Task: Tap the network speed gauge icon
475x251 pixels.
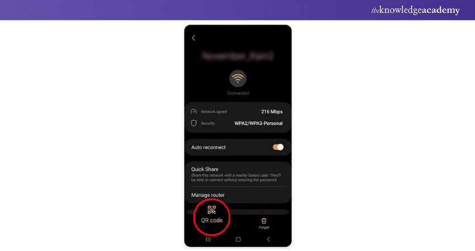Action: tap(194, 112)
